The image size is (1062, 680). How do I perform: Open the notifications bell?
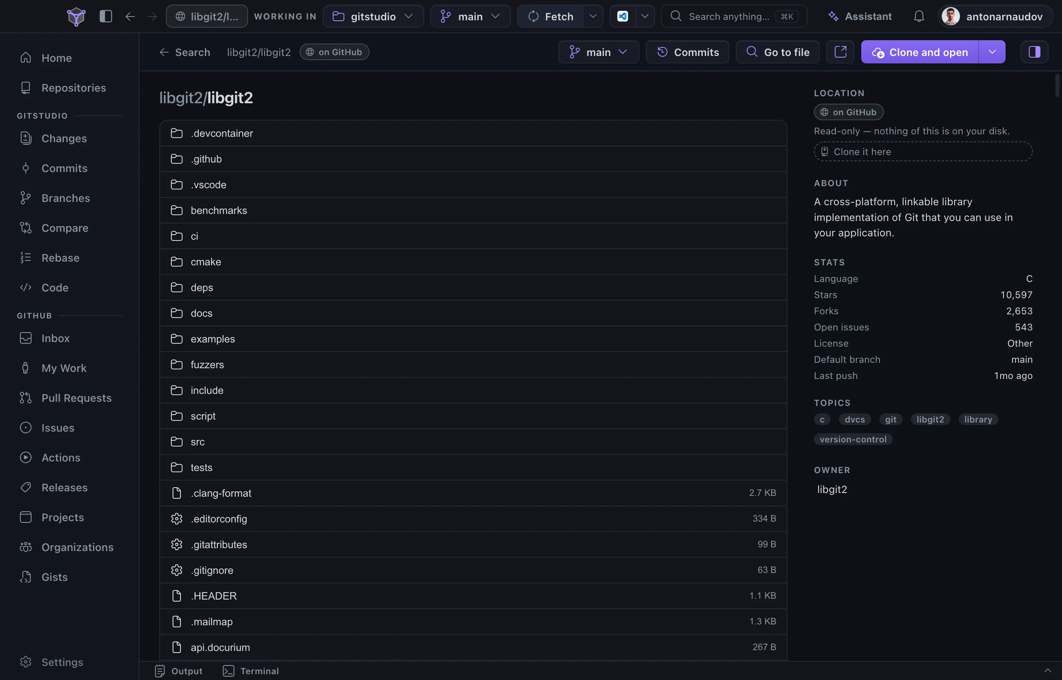click(919, 16)
